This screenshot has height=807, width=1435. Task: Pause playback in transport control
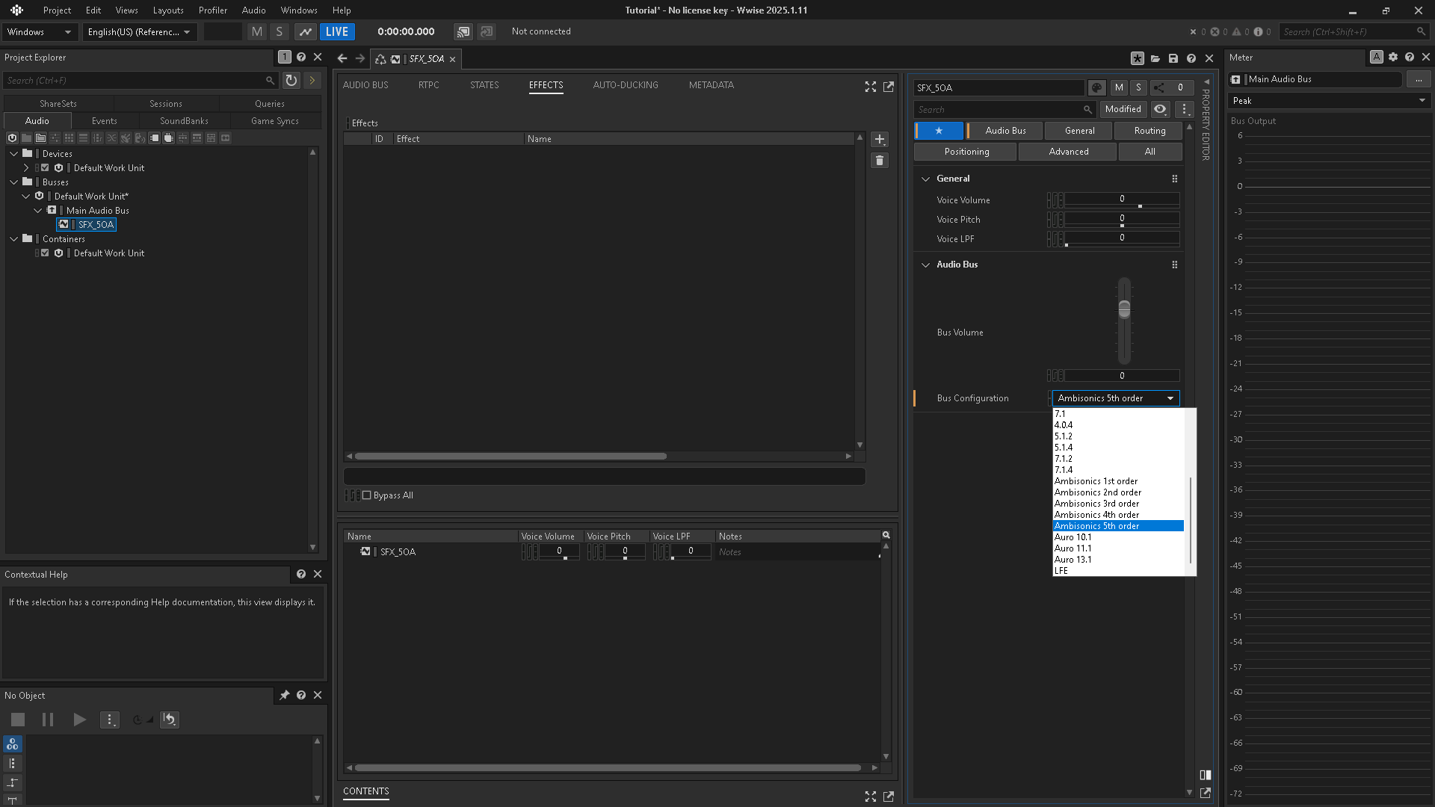coord(48,720)
